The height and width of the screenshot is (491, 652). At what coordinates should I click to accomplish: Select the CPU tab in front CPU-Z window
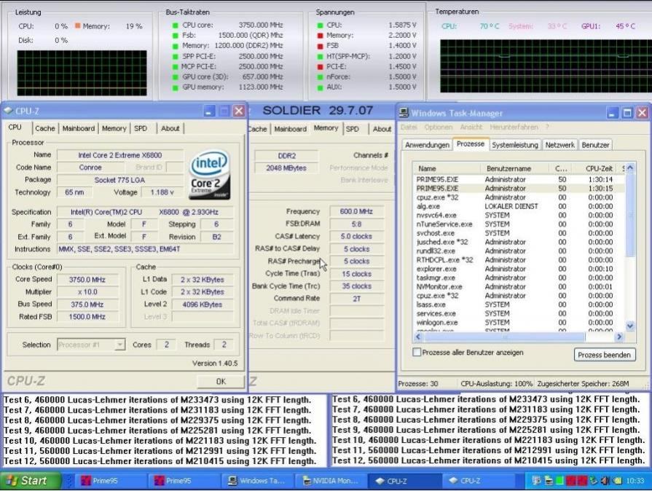pyautogui.click(x=15, y=127)
